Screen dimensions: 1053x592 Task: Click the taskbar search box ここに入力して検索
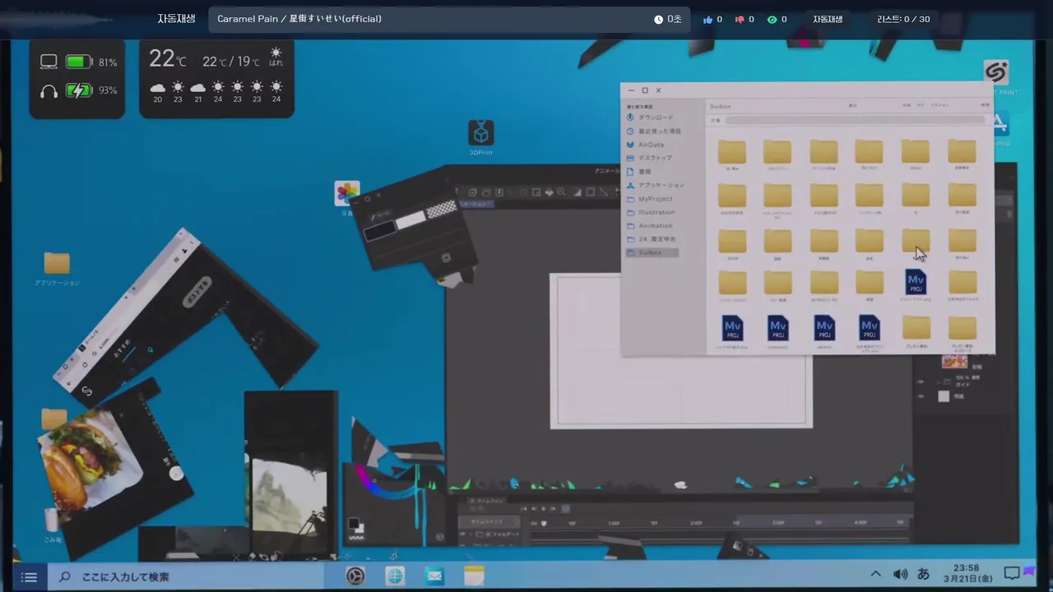pos(185,577)
